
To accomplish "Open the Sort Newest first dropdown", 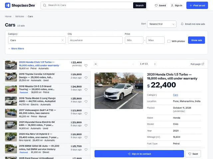I will 162,24.
